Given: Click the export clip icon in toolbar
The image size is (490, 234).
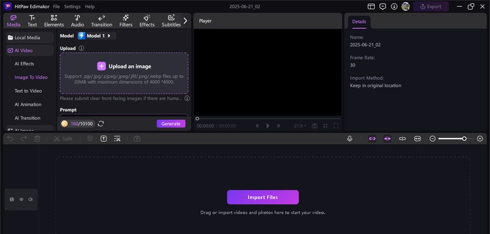Looking at the screenshot, I should 137,139.
